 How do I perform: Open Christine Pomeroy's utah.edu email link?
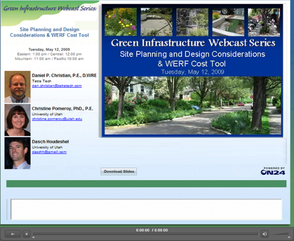click(x=57, y=119)
